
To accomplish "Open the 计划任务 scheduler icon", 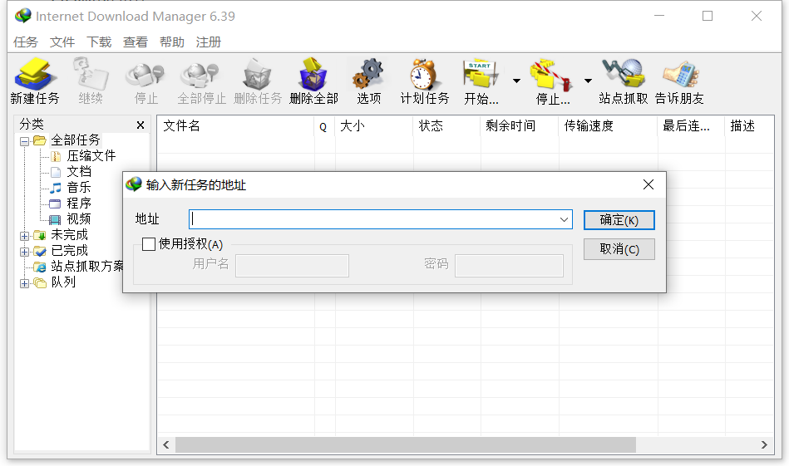I will click(x=424, y=76).
